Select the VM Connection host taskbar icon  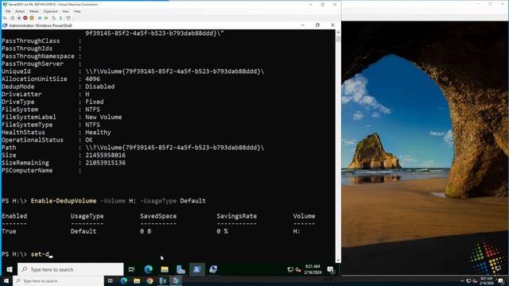click(x=176, y=280)
